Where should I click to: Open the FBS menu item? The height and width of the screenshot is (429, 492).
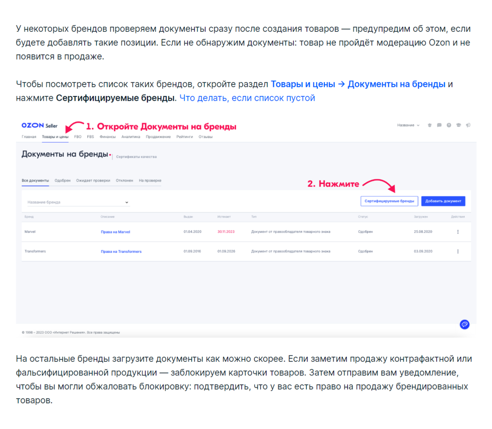pyautogui.click(x=90, y=137)
